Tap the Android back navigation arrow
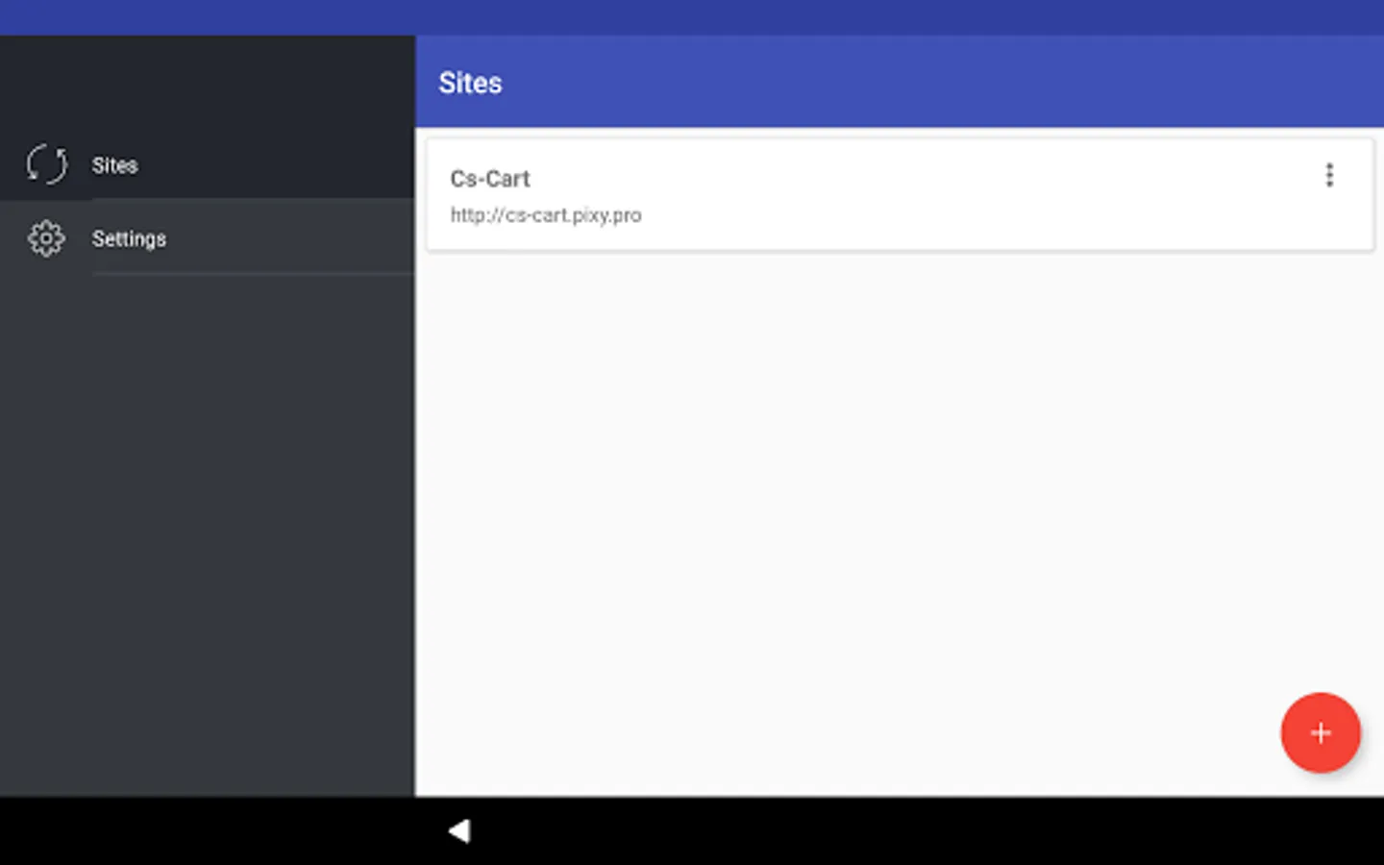The height and width of the screenshot is (865, 1384). click(460, 831)
